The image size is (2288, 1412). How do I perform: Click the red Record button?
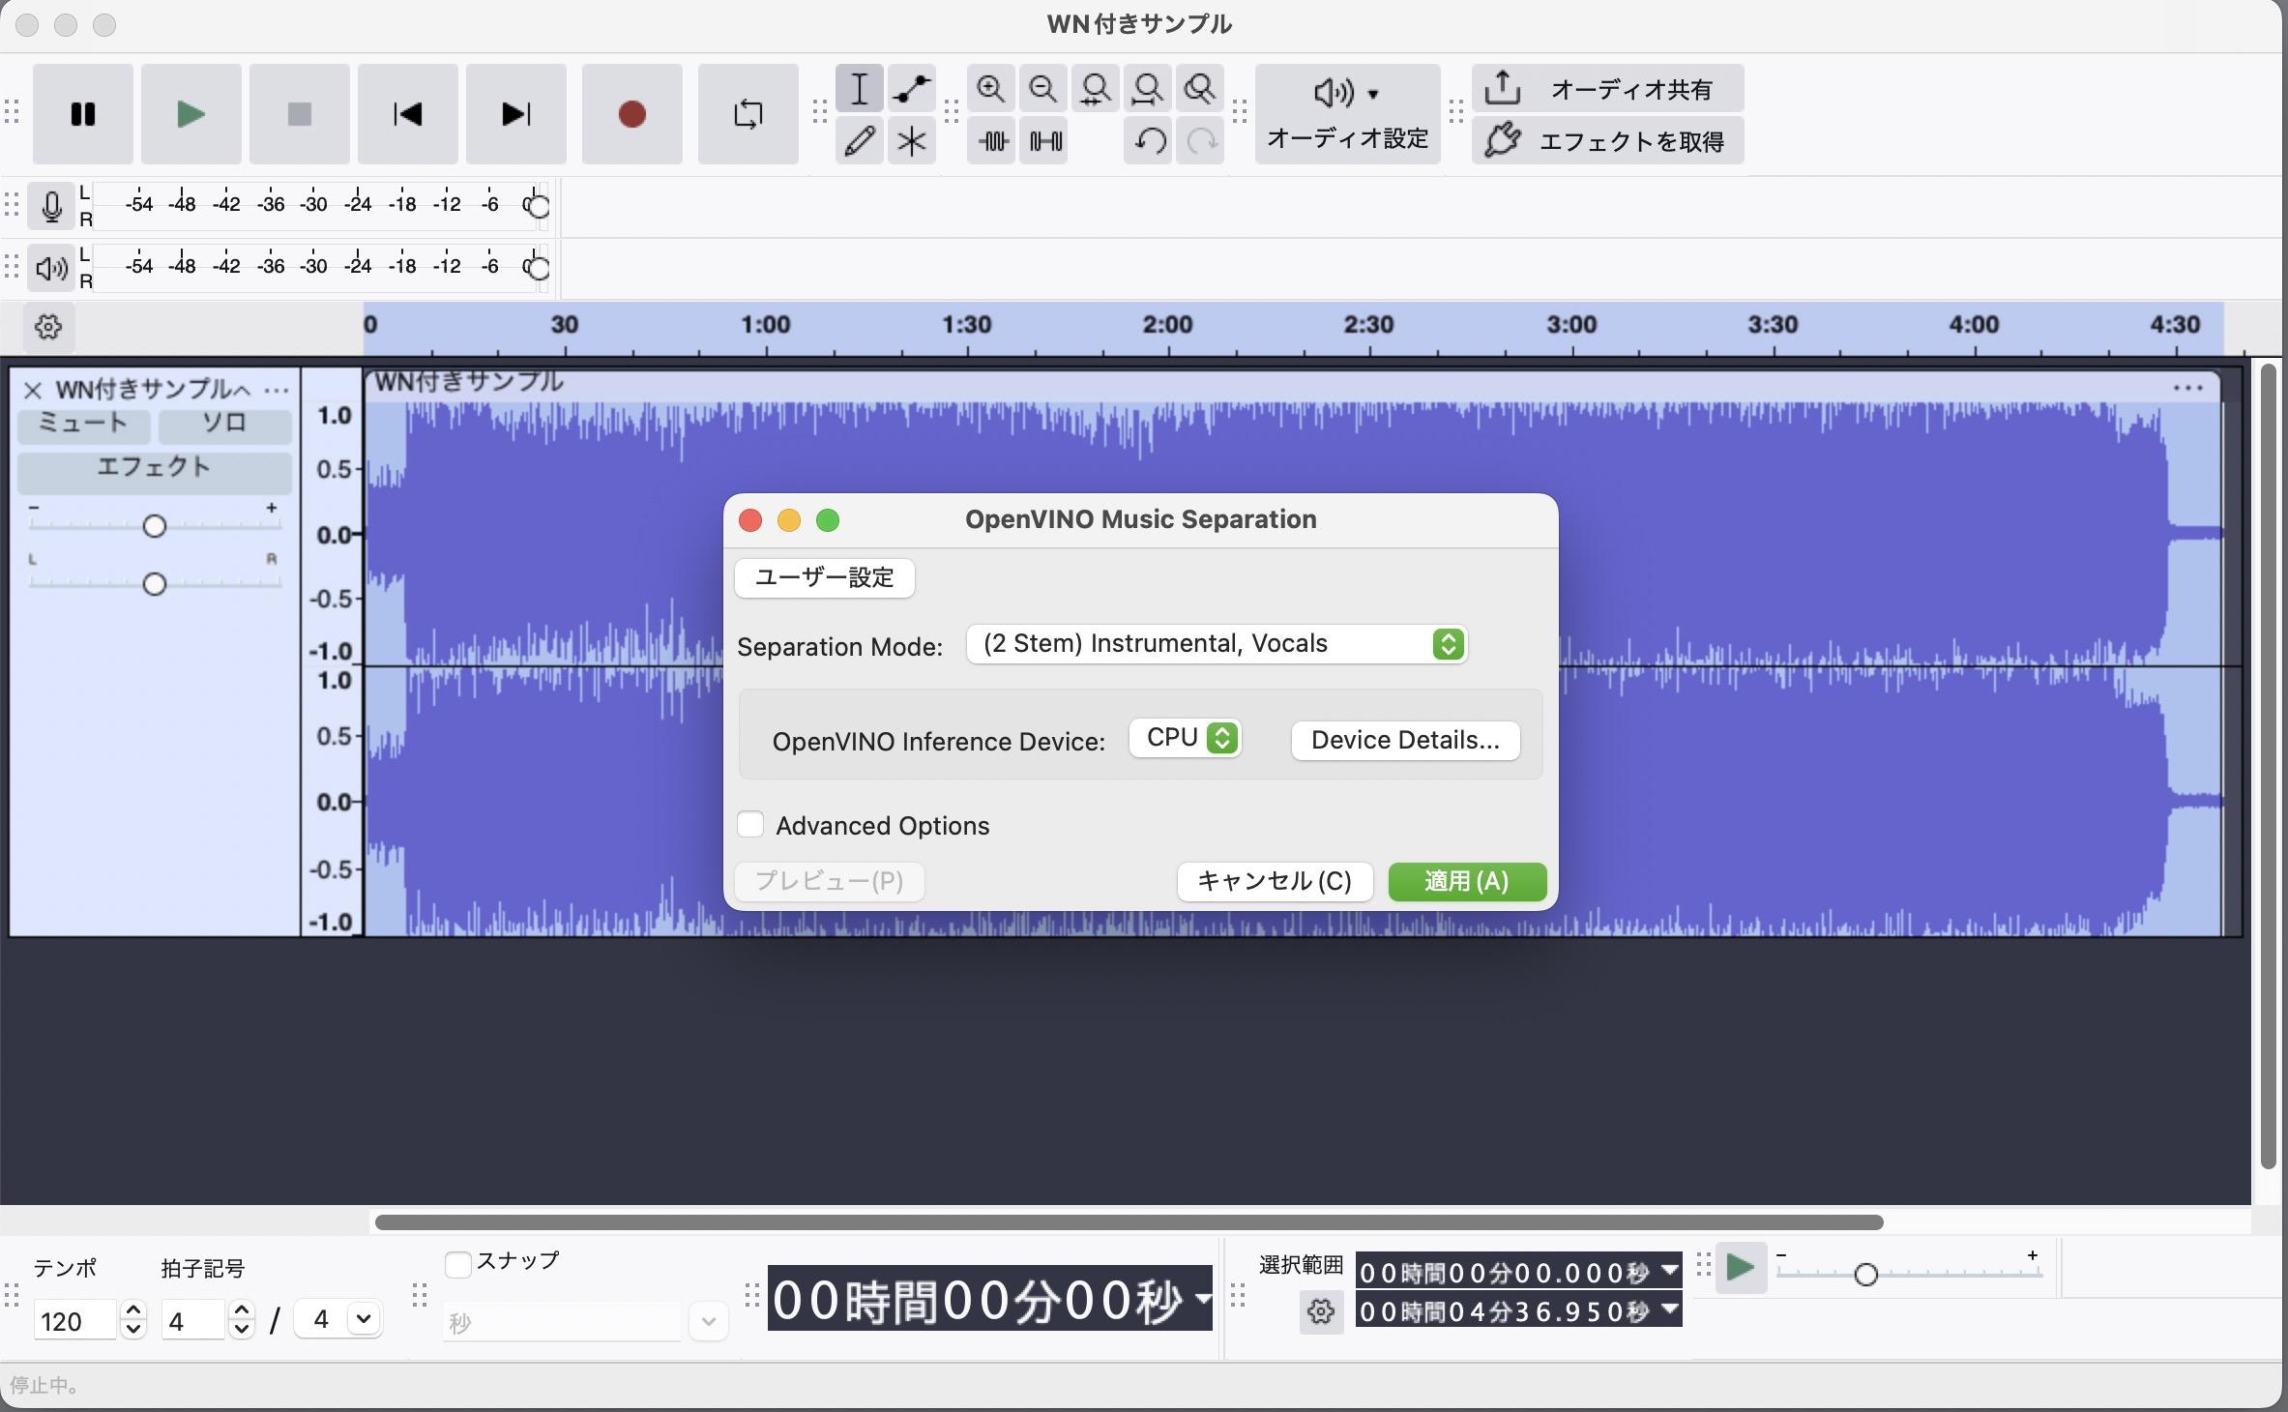point(631,114)
